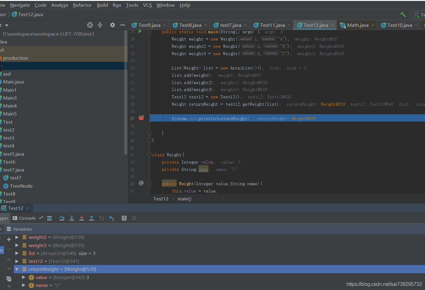This screenshot has height=290, width=425.
Task: Select TreeNode class in project tree
Action: 21,186
